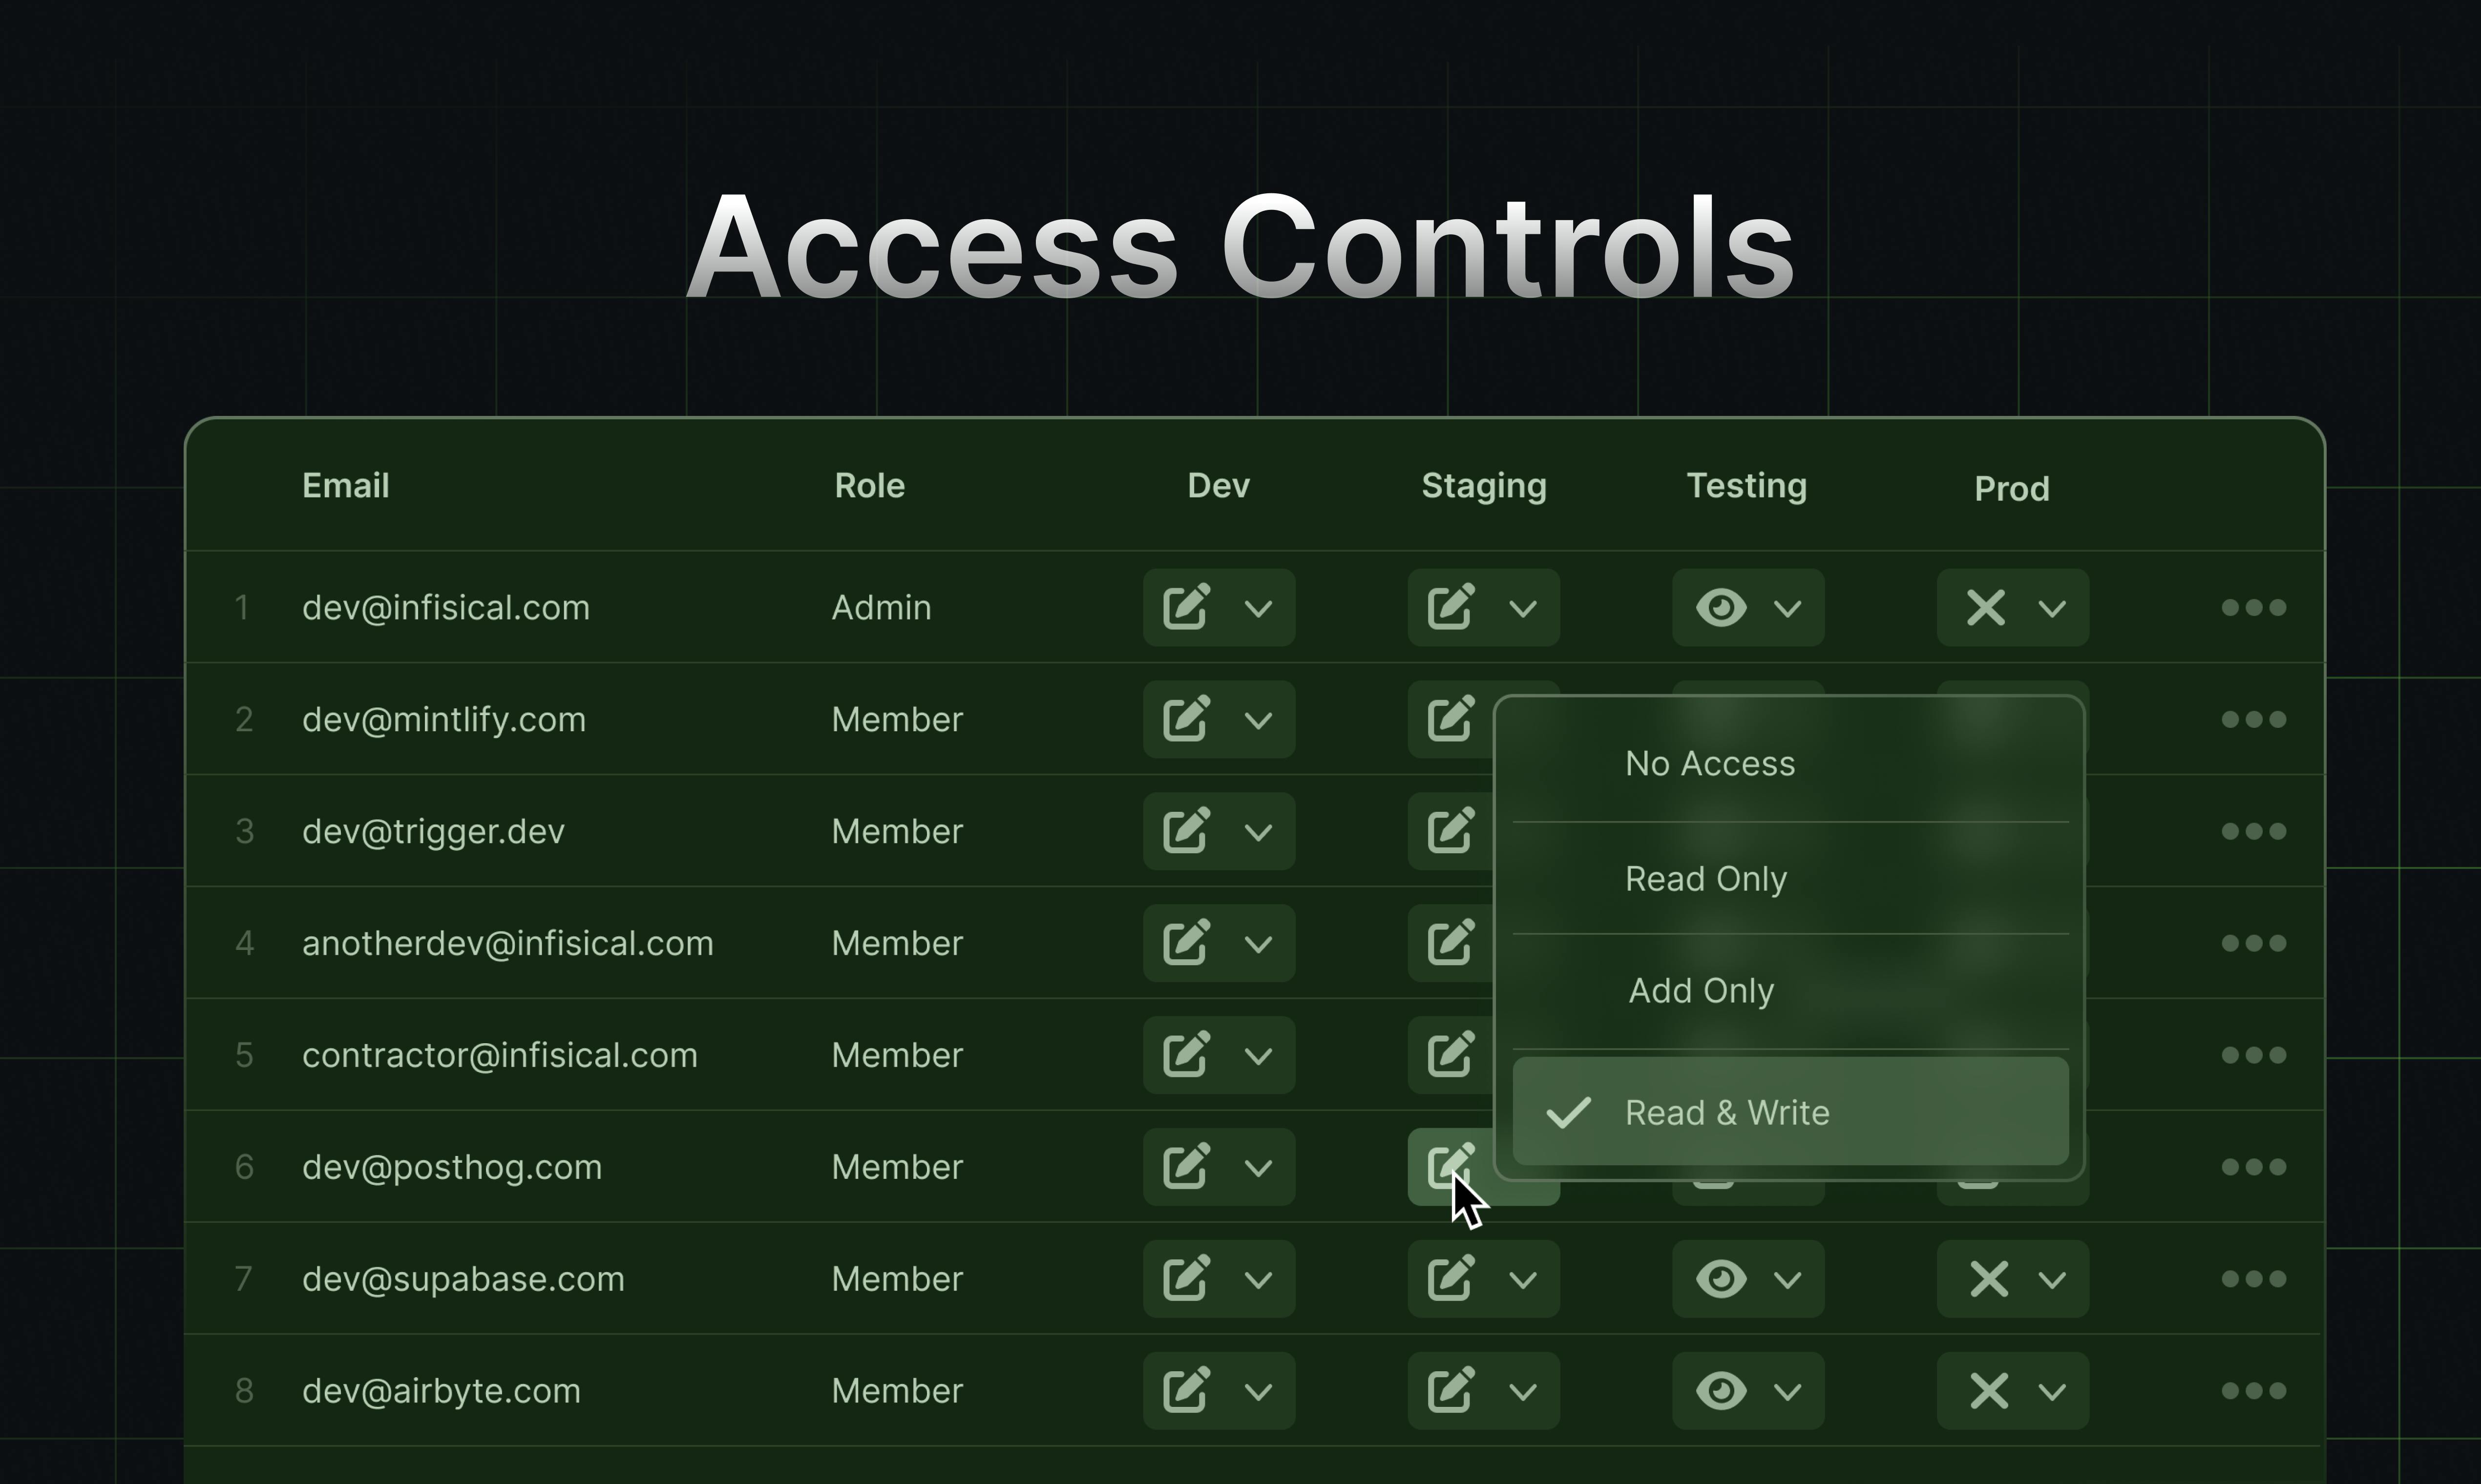Open the three-dot menu for dev@mintlify.com
Image resolution: width=2481 pixels, height=1484 pixels.
2254,719
